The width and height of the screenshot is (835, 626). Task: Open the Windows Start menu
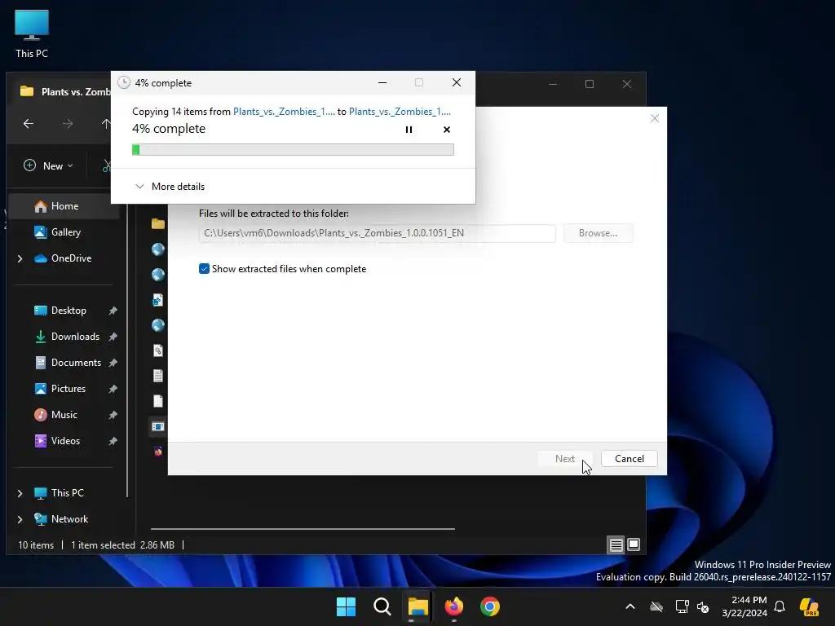346,606
